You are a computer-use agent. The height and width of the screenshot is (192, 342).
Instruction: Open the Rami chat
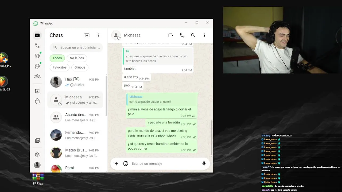(x=75, y=168)
